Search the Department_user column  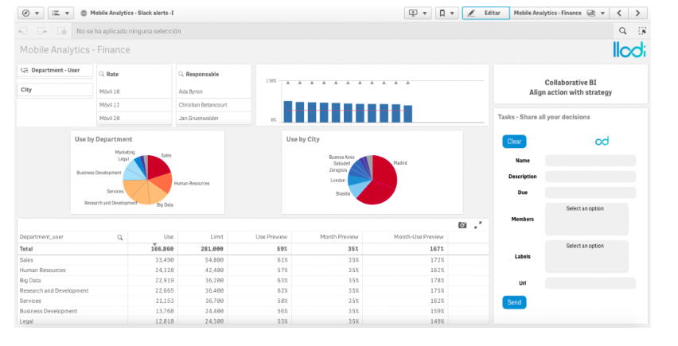[x=120, y=237]
